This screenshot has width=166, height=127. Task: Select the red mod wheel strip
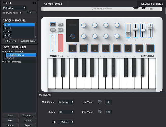point(61,43)
